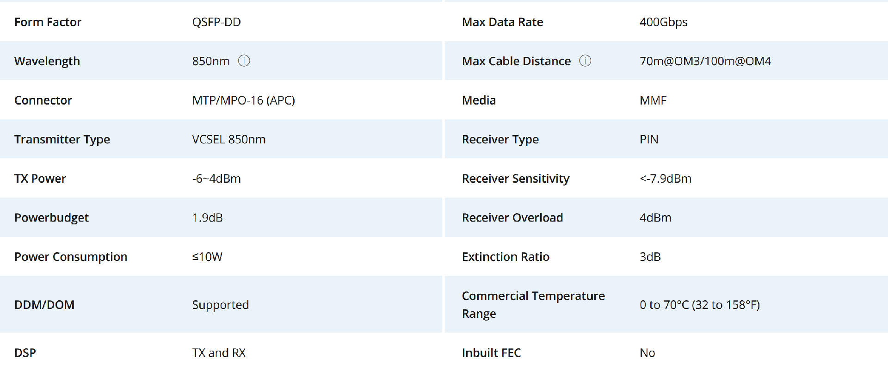Click the Inbuilt FEC label
The width and height of the screenshot is (888, 371).
point(491,353)
